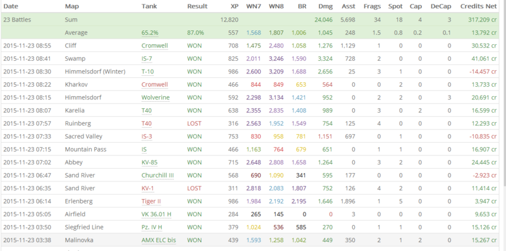Select date 2015-11-23 06:47
The image size is (506, 251).
pos(27,175)
